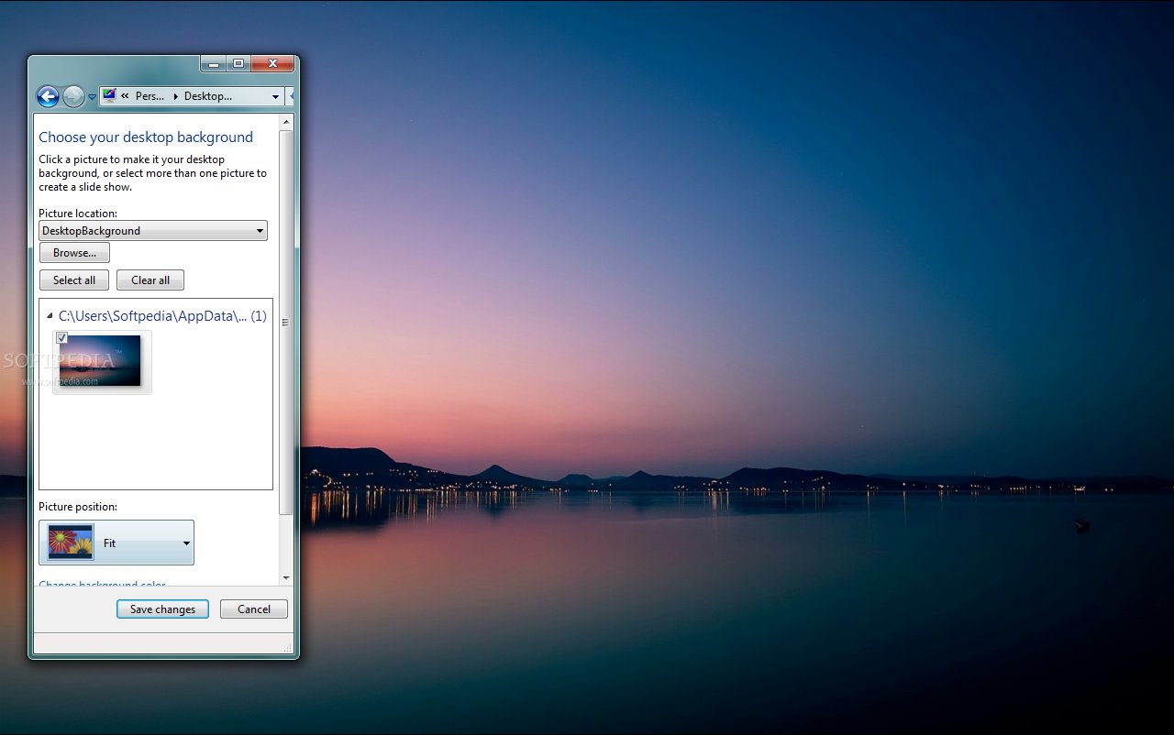Click the greyed Forward arrow button
This screenshot has width=1174, height=735.
[73, 96]
